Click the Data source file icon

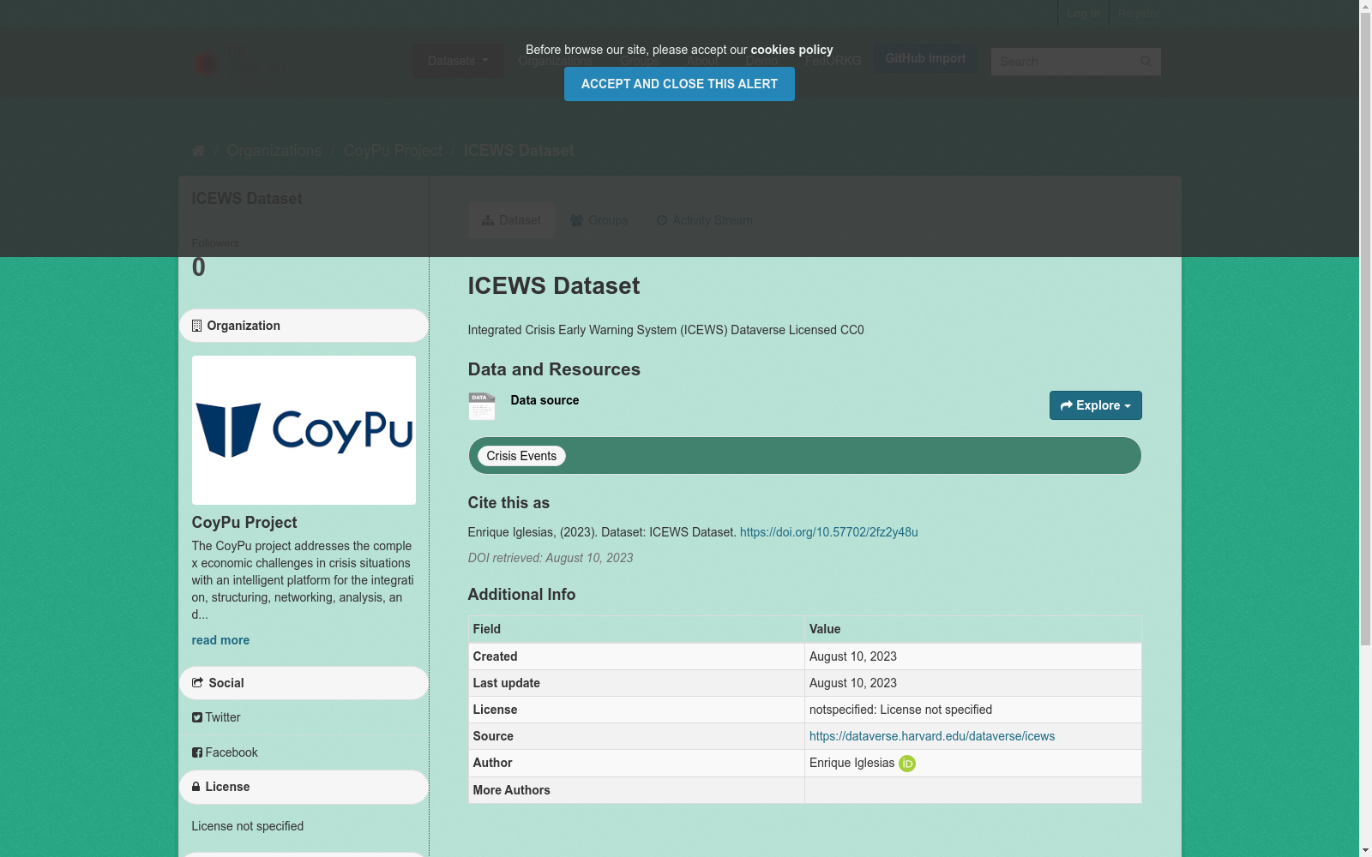coord(482,406)
